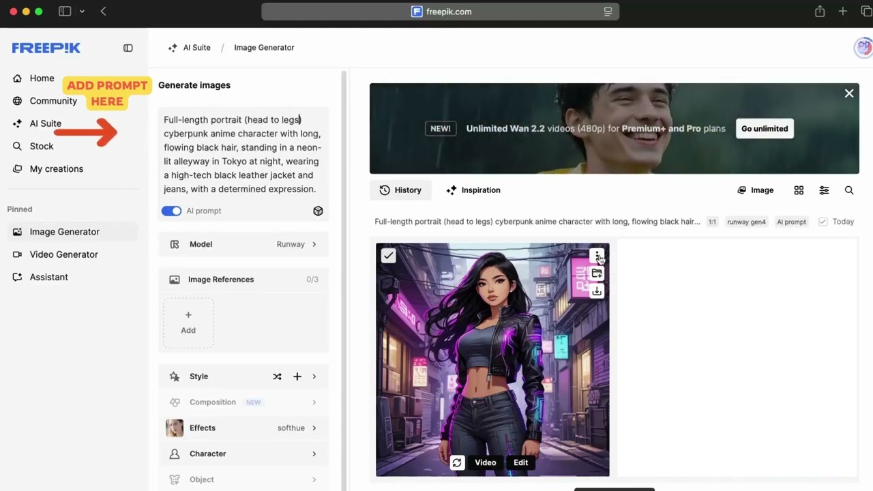873x491 pixels.
Task: Open the generated cyberpunk image thumbnail
Action: click(x=492, y=359)
